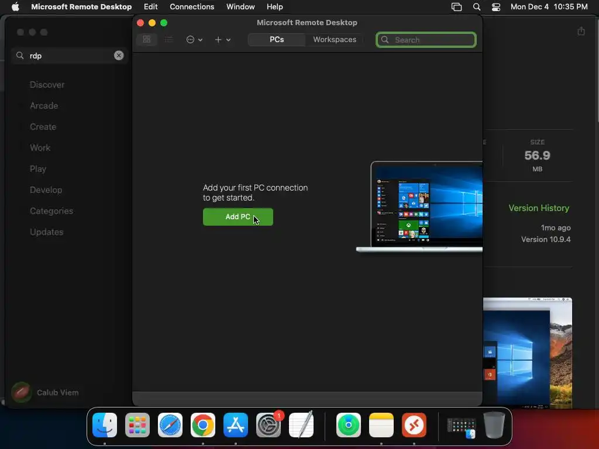
Task: Click the Spotlight search icon in menu bar
Action: [476, 7]
